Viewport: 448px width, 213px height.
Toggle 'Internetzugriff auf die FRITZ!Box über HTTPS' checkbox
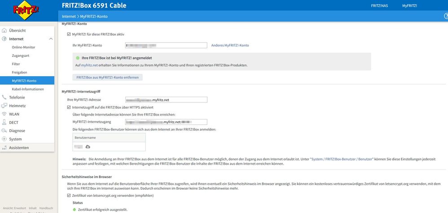[x=69, y=107]
